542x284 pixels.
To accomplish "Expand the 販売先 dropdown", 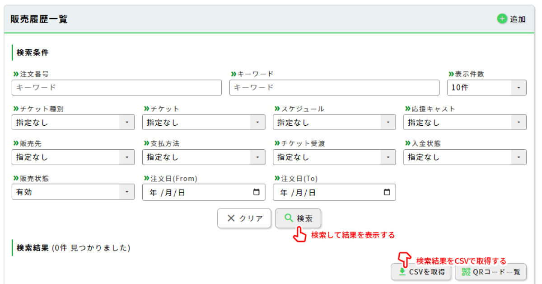I will point(73,157).
